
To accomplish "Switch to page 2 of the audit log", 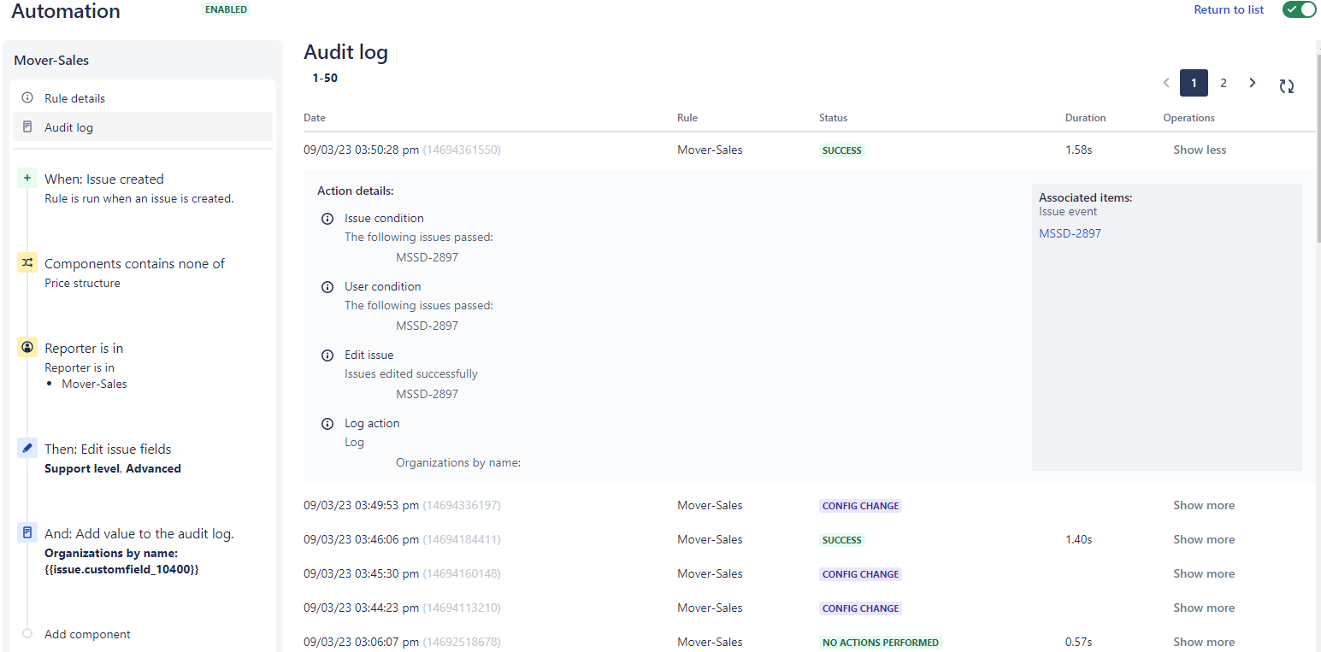I will click(1224, 83).
